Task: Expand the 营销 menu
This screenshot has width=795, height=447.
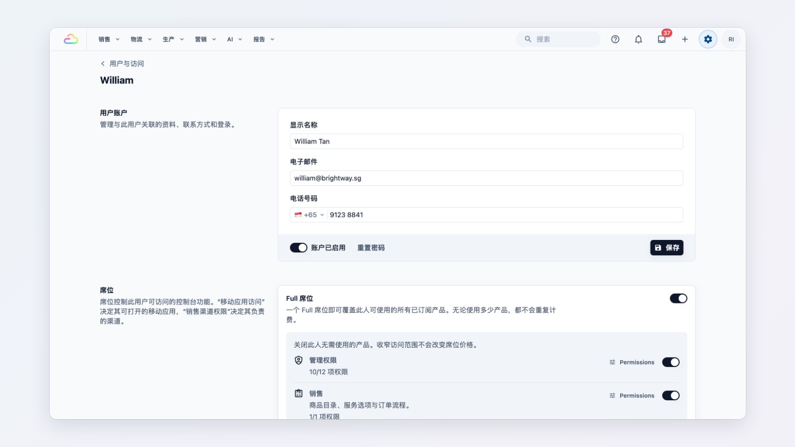Action: click(x=205, y=39)
